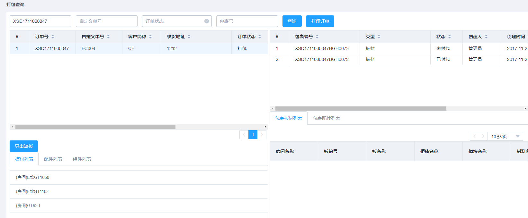Open the 包裹配件列表 tab
Screen dimensions: 528x218
326,118
